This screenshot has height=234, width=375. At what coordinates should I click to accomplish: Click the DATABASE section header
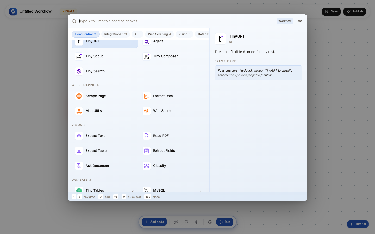pos(81,180)
